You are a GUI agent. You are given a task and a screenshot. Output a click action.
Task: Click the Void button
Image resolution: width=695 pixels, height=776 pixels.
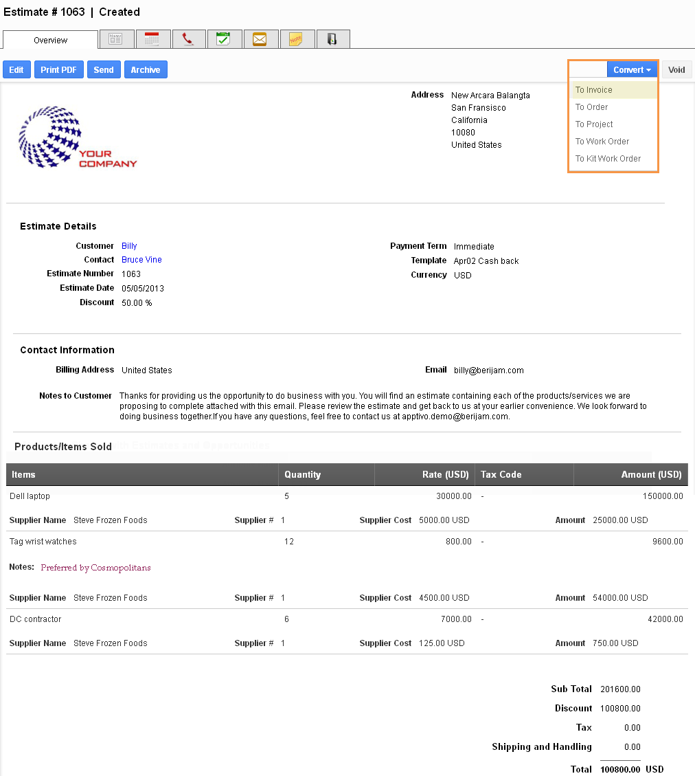pyautogui.click(x=676, y=69)
